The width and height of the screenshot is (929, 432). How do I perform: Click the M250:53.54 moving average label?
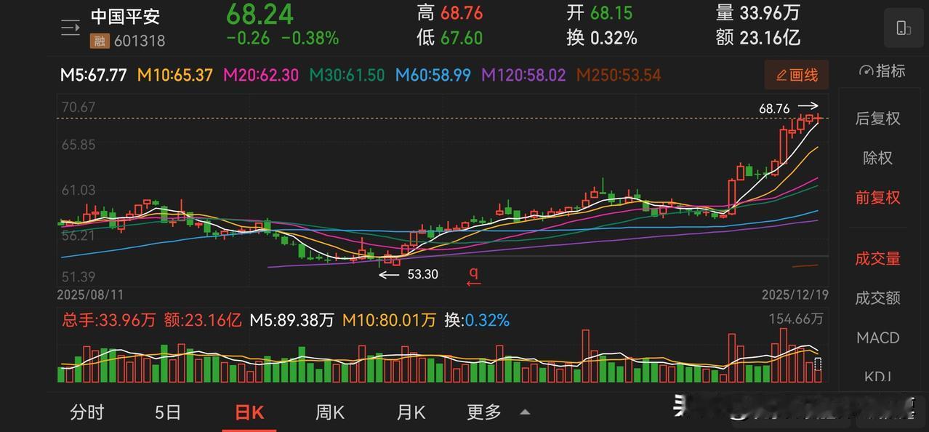pyautogui.click(x=619, y=75)
